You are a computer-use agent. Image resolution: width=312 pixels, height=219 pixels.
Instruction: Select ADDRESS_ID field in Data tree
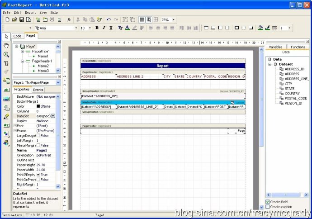coord(294,69)
